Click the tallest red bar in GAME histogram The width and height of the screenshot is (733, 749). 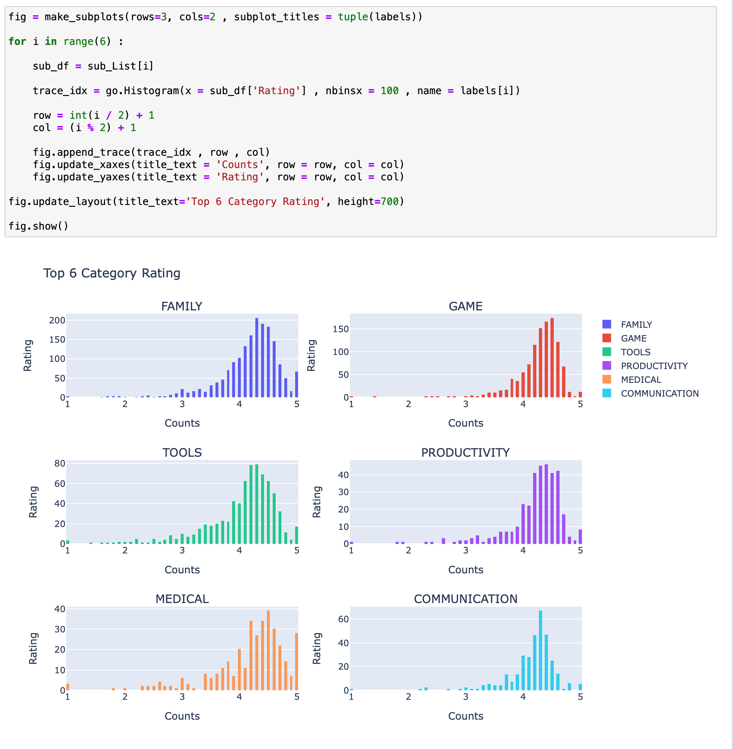click(x=552, y=358)
